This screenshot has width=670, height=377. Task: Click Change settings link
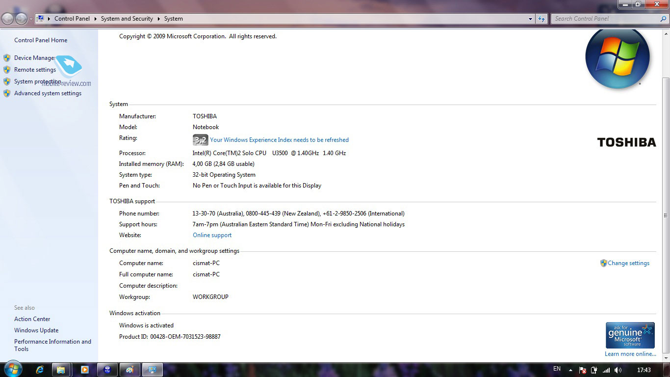pyautogui.click(x=628, y=263)
